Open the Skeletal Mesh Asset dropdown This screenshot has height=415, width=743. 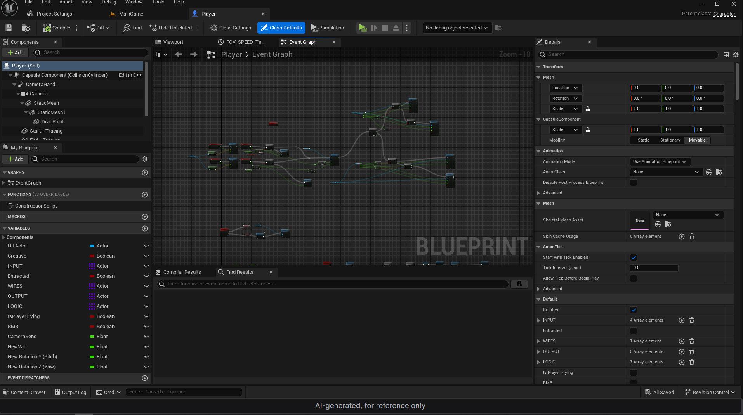pos(688,215)
